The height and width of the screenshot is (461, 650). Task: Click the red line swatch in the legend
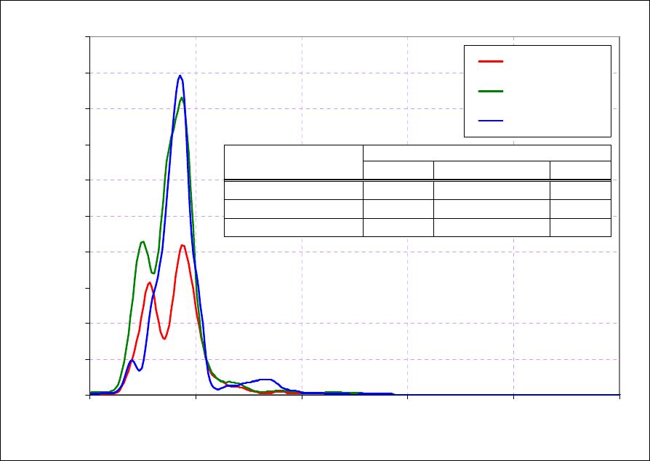pyautogui.click(x=491, y=61)
